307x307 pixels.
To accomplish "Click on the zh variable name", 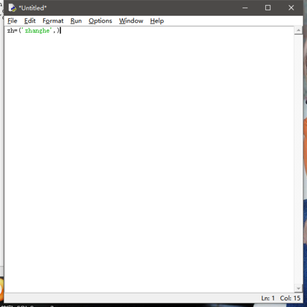I will 10,31.
